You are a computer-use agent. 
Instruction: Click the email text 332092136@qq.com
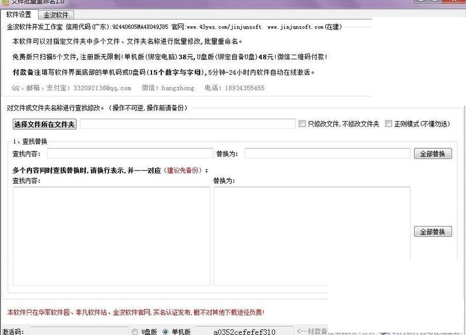(102, 88)
